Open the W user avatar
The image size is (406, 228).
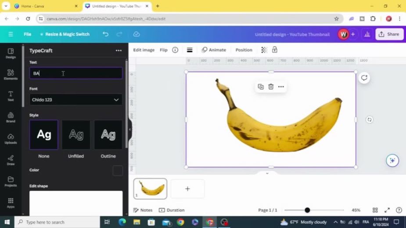point(343,34)
